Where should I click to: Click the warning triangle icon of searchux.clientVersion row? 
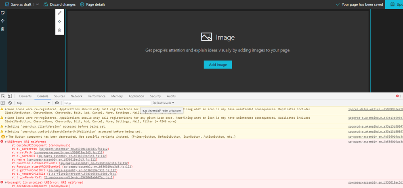point(2,126)
